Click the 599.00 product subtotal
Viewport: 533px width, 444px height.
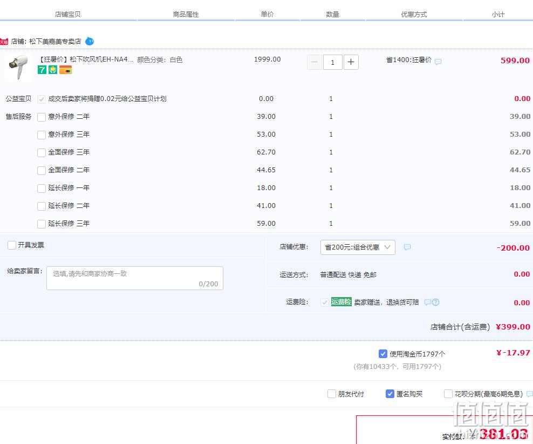[x=515, y=60]
